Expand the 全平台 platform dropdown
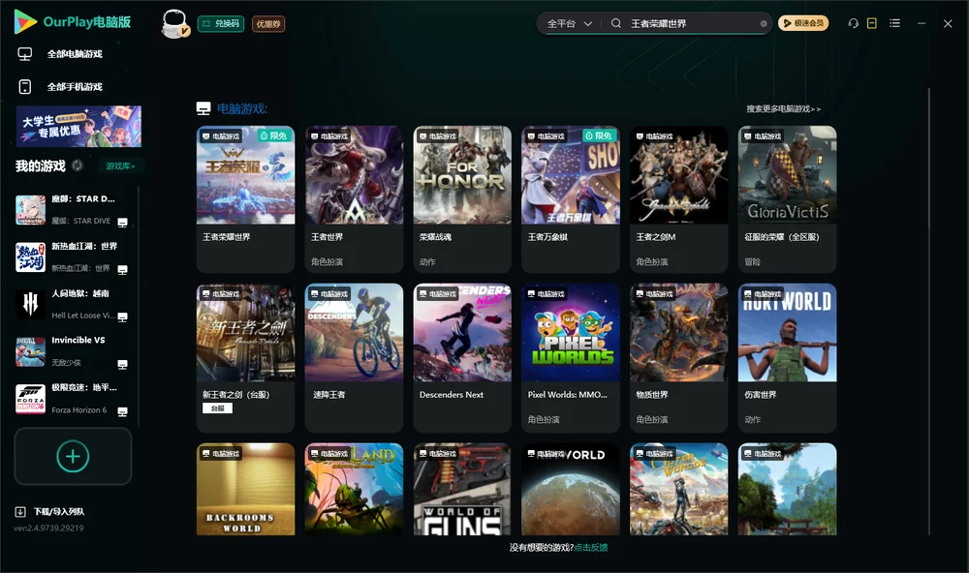The width and height of the screenshot is (969, 573). click(569, 23)
